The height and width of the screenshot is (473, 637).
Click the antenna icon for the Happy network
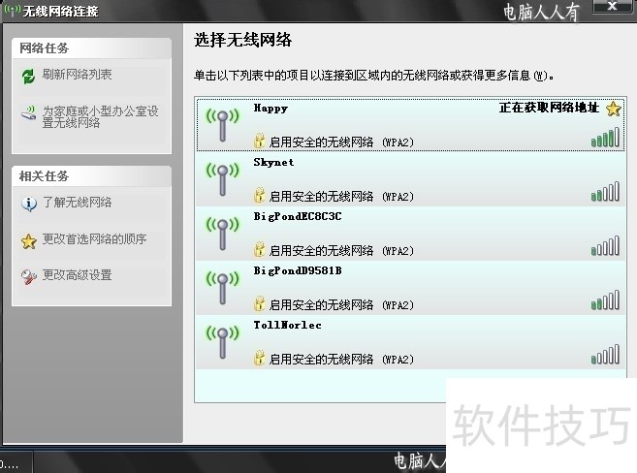222,123
